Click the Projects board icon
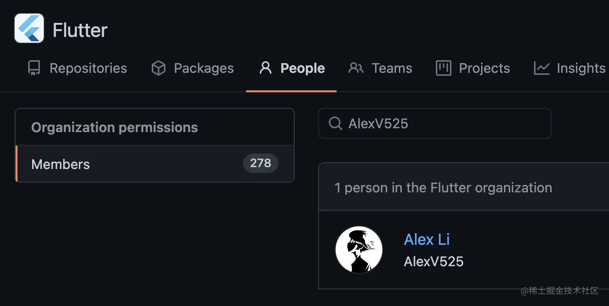The image size is (609, 306). tap(443, 68)
